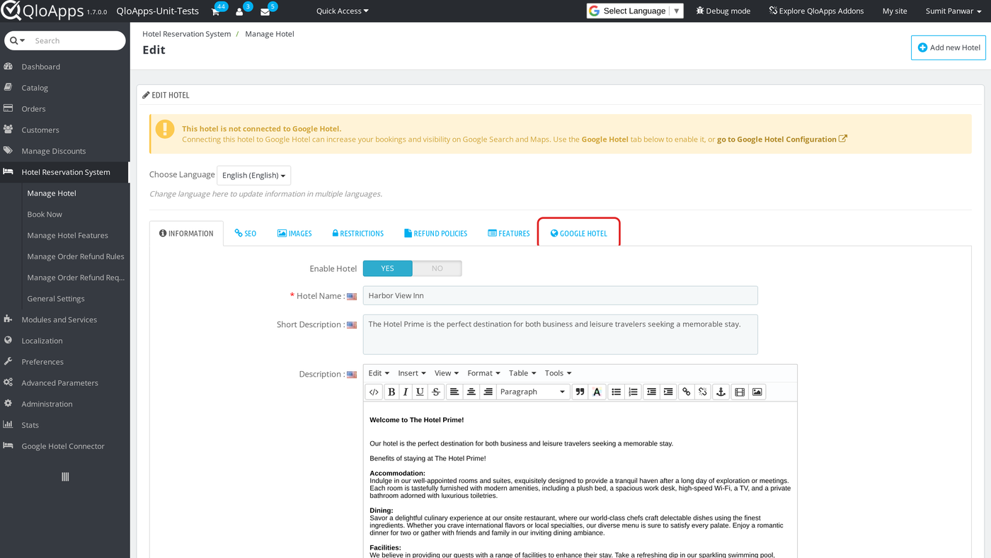This screenshot has width=991, height=558.
Task: Open the shopping cart notifications icon
Action: (216, 11)
